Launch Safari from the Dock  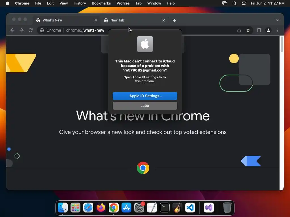tap(88, 208)
